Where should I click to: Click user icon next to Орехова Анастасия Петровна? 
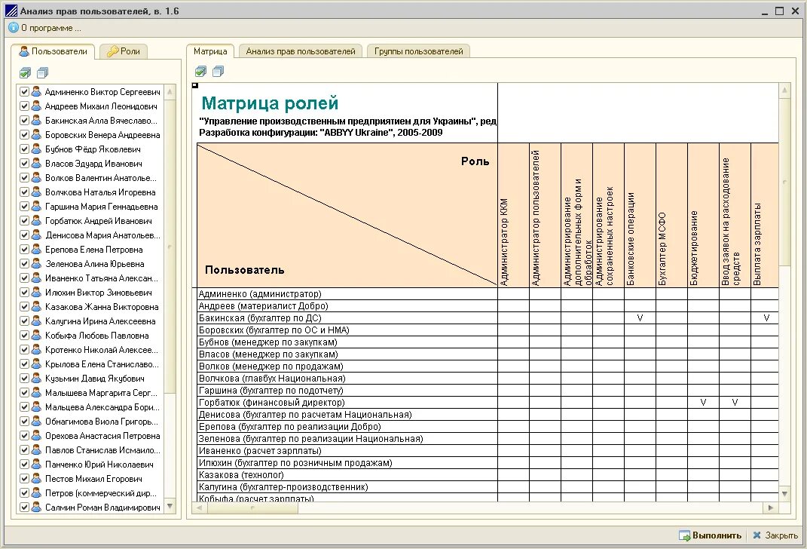coord(36,435)
